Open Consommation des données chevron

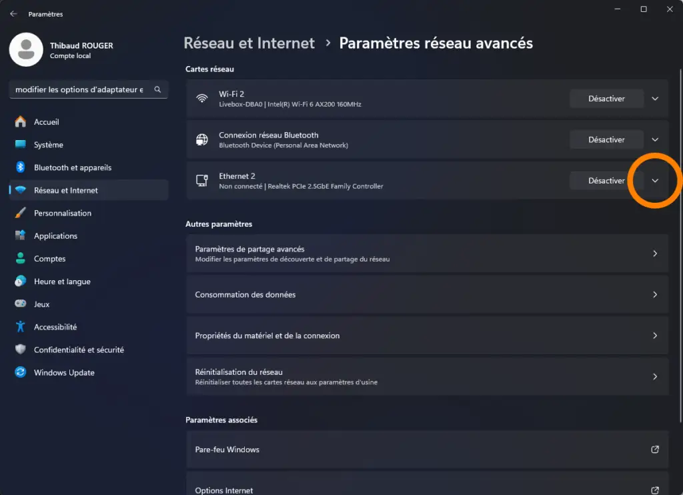pos(655,295)
